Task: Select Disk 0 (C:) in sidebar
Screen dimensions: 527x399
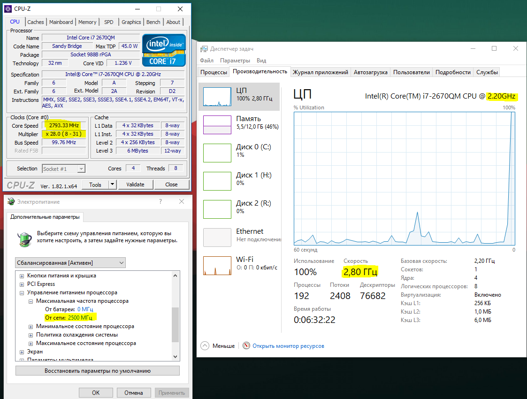Action: coord(239,153)
